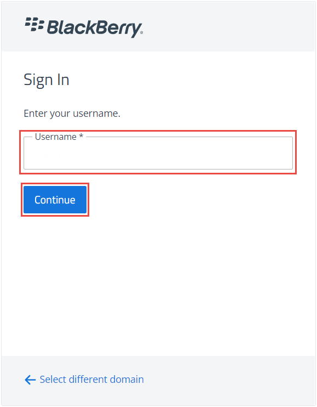Focus the Username input field

pyautogui.click(x=158, y=153)
